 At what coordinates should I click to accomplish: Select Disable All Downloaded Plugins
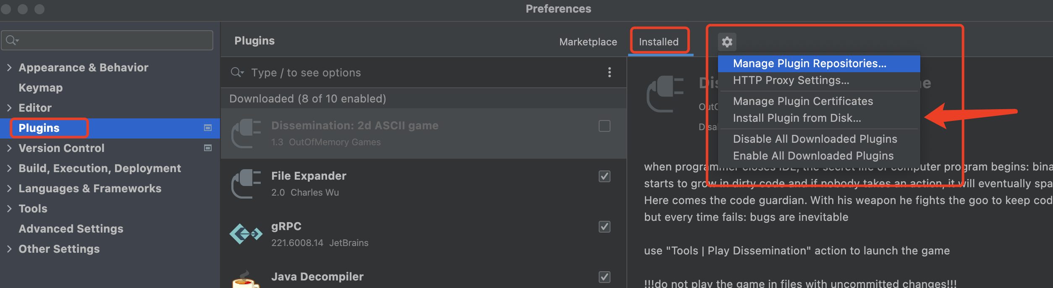tap(815, 139)
